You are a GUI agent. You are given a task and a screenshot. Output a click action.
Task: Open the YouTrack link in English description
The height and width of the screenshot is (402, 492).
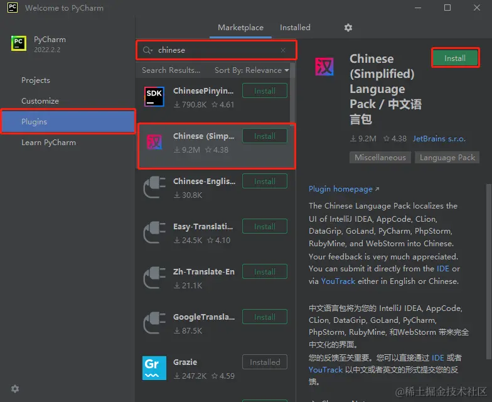click(x=338, y=281)
